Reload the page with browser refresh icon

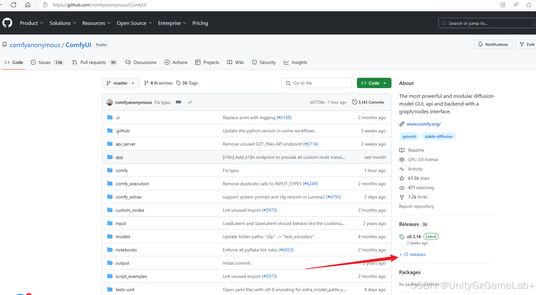tap(14, 5)
